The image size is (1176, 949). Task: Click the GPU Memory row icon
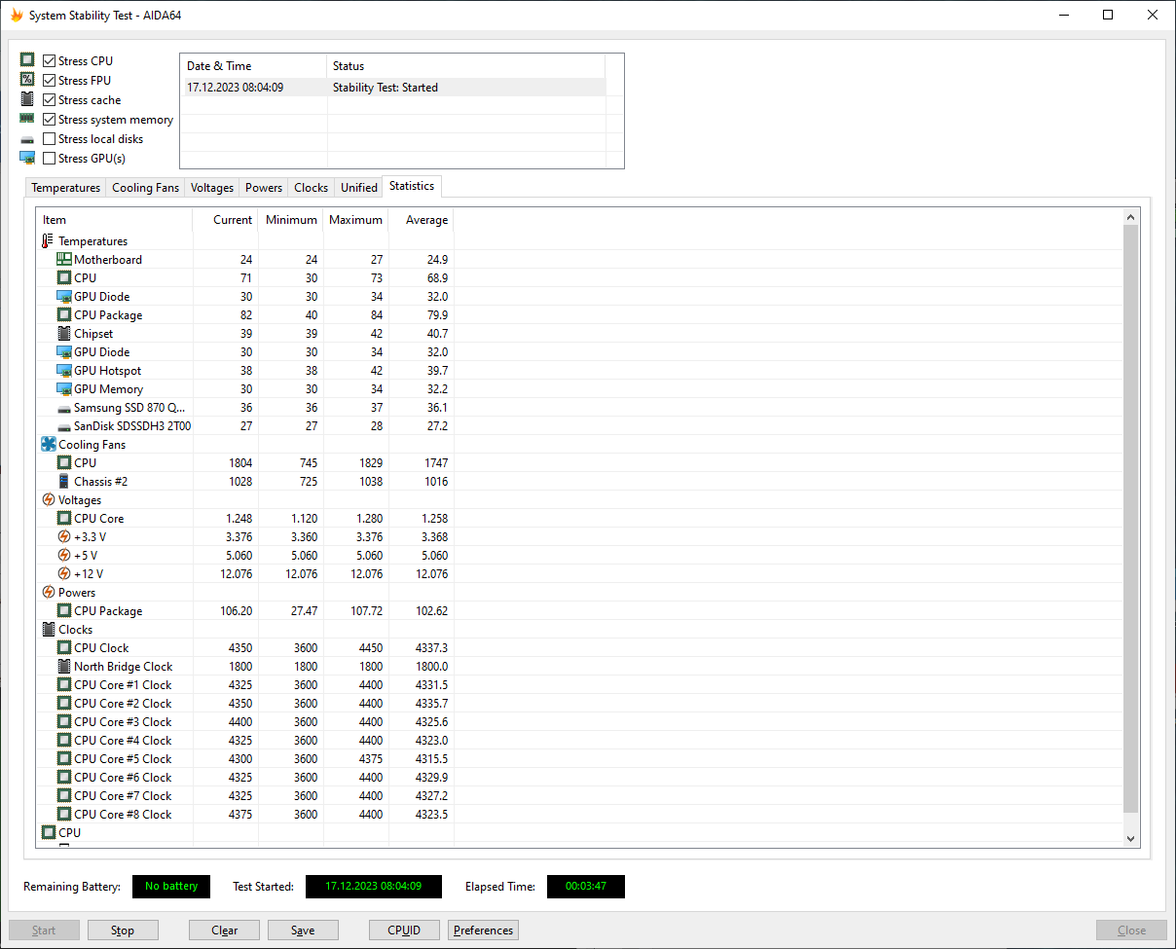point(64,389)
